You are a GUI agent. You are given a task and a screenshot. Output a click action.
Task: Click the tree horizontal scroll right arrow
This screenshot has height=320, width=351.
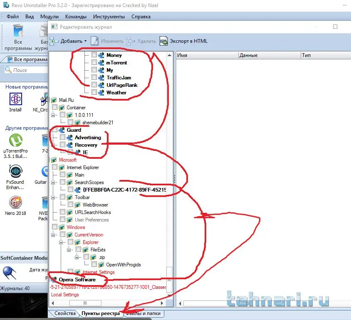click(162, 303)
